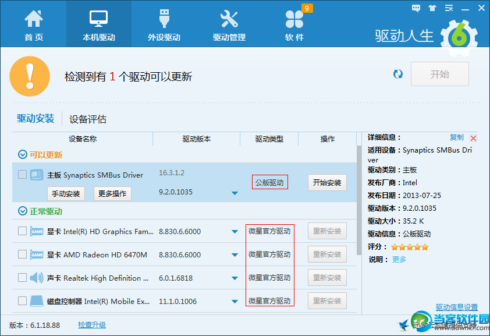Screen dimensions: 490x336
Task: Check the Intel HD Graphics checkbox
Action: click(x=22, y=231)
